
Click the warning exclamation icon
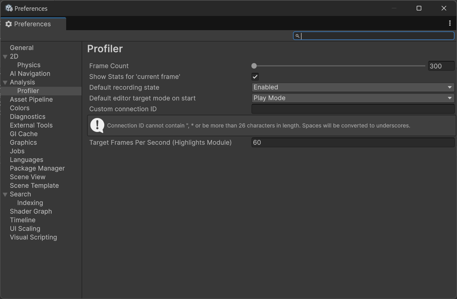tap(97, 126)
